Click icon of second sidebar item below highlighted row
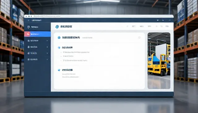The height and width of the screenshot is (113, 198). point(28,47)
